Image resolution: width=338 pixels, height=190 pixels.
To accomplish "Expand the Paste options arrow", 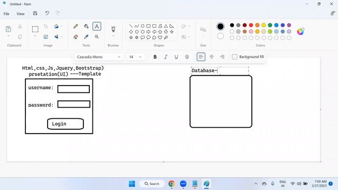I will click(x=8, y=36).
